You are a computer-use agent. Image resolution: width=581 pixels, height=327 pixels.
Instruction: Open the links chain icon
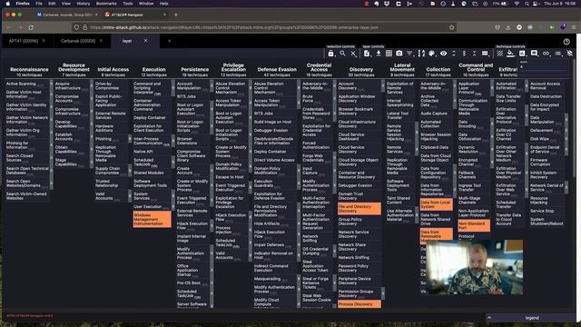(x=546, y=54)
